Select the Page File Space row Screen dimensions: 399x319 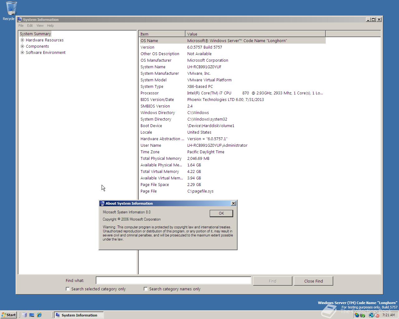(232, 184)
